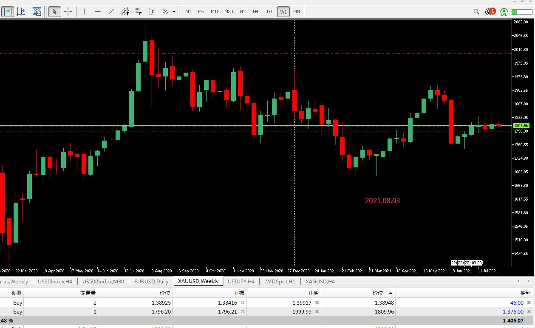Click the 13 Jun 2021 date label
The width and height of the screenshot is (535, 328).
(461, 271)
